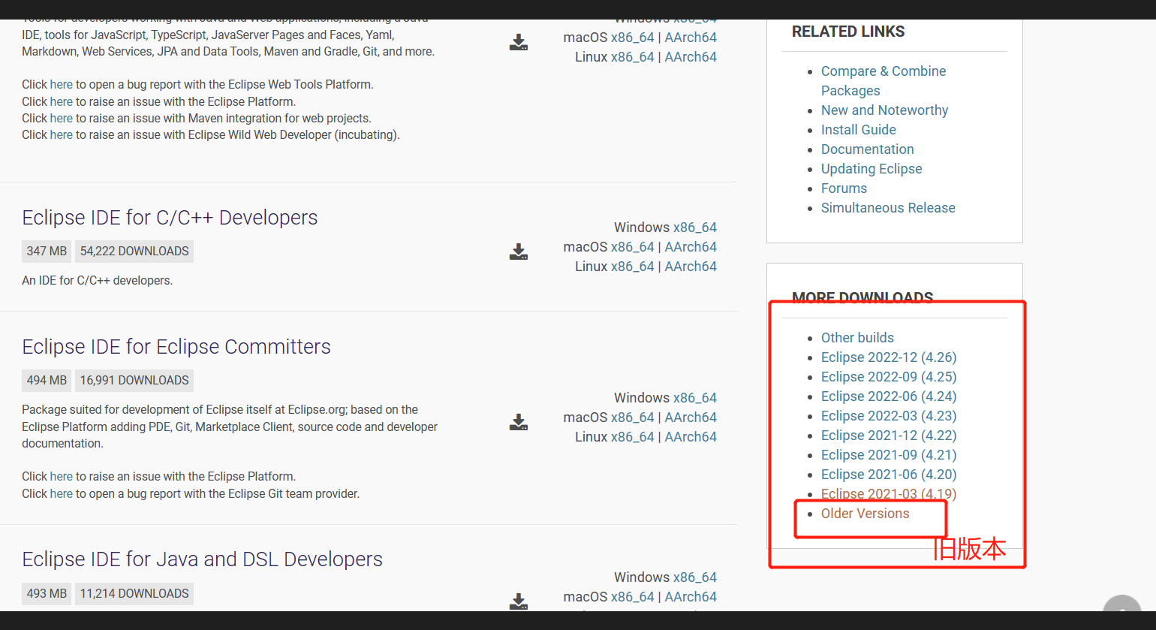Open the Eclipse IDE for Java and DSL Developers title
This screenshot has width=1156, height=630.
[x=202, y=559]
